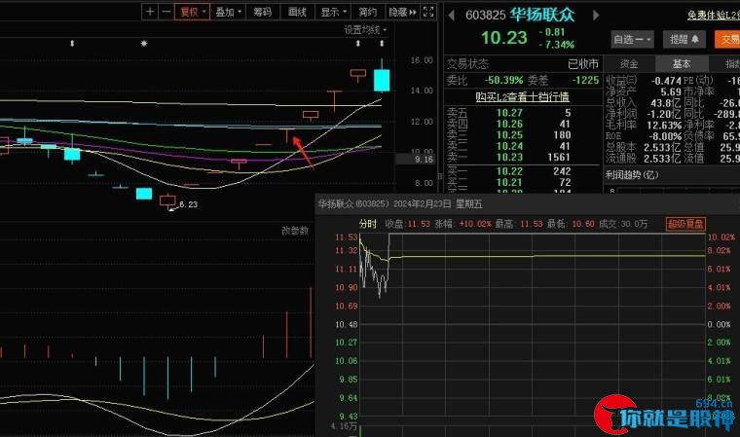This screenshot has height=437, width=740.
Task: Switch to the partially visible 指标 tab
Action: [731, 63]
